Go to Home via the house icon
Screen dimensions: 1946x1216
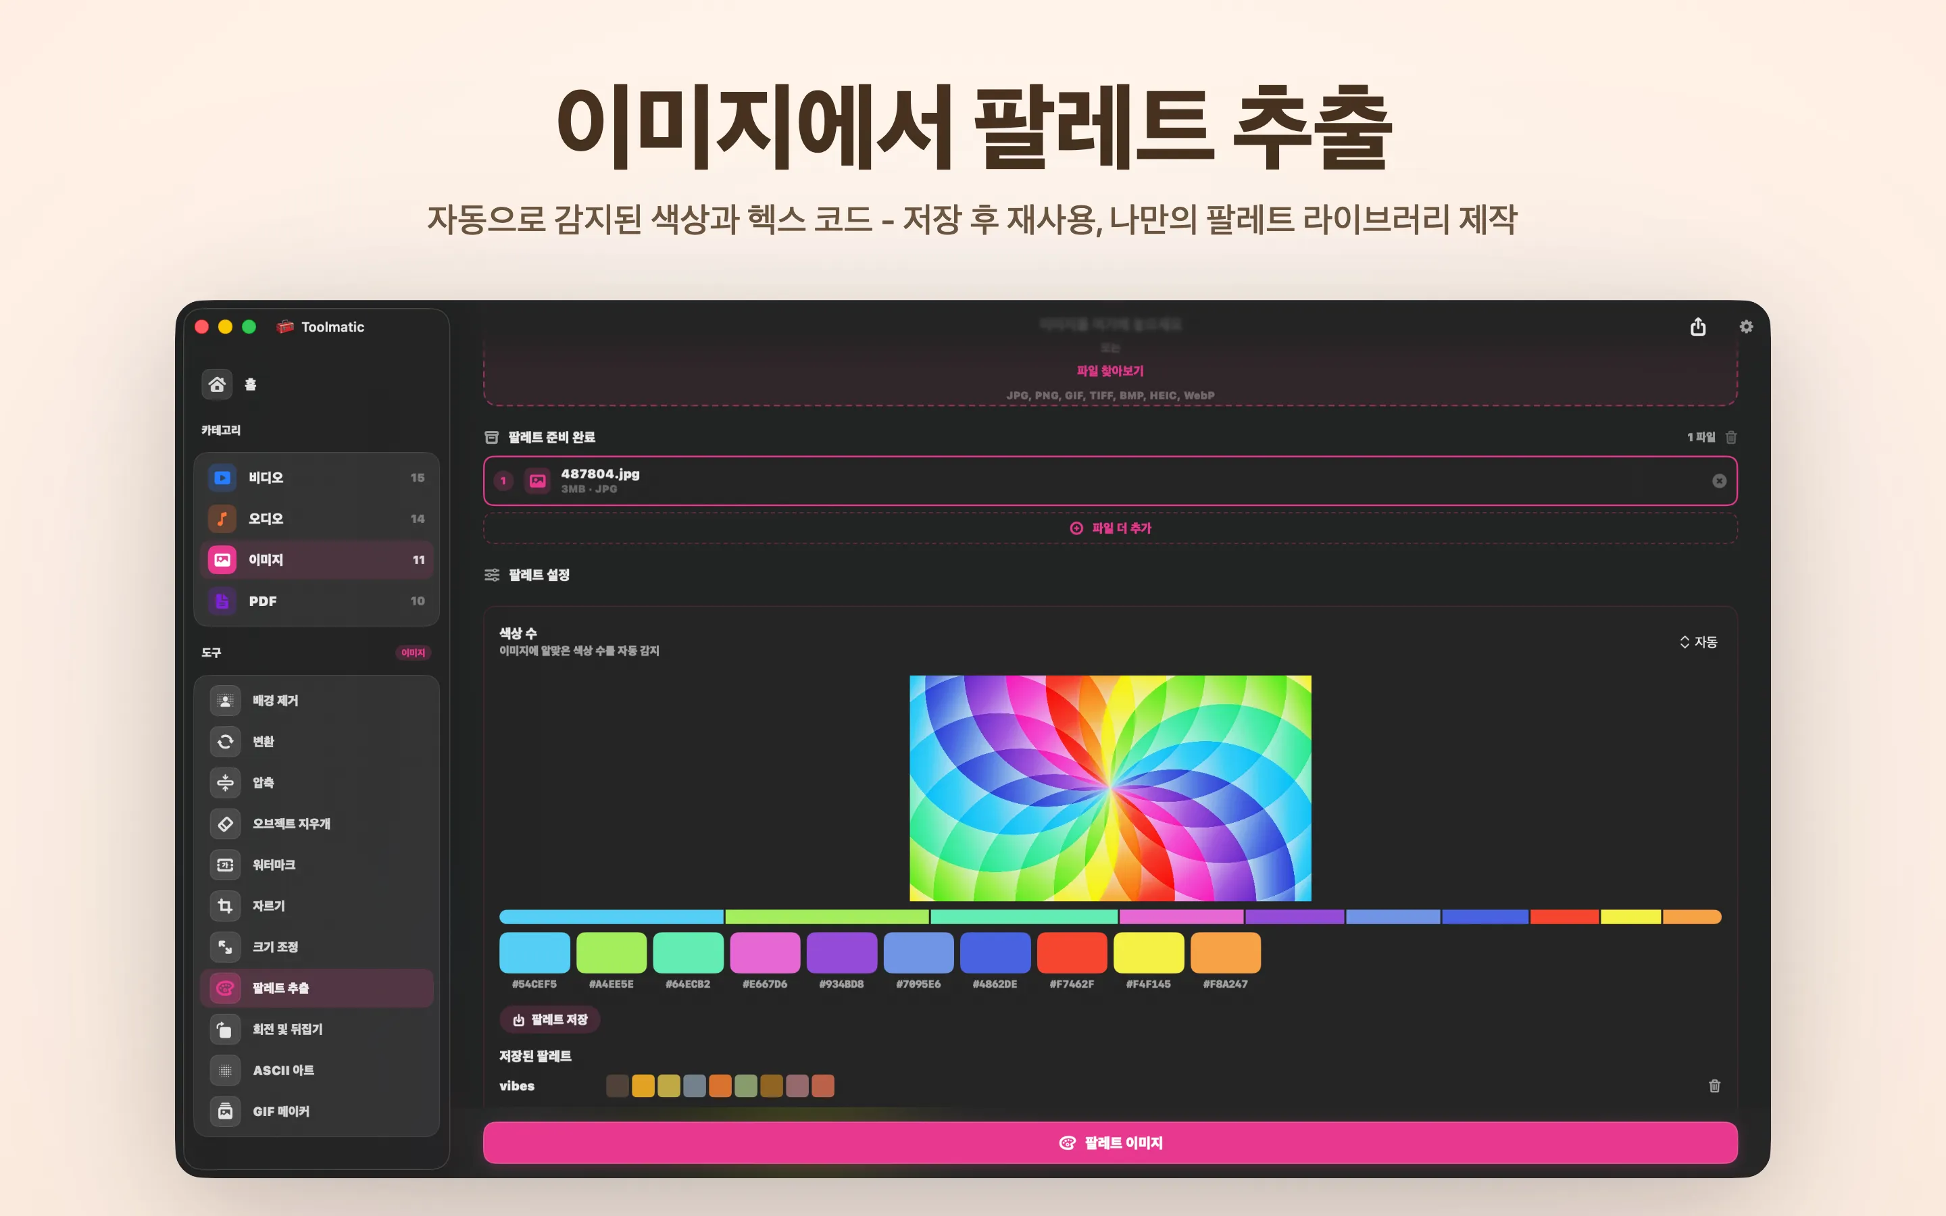pos(217,384)
